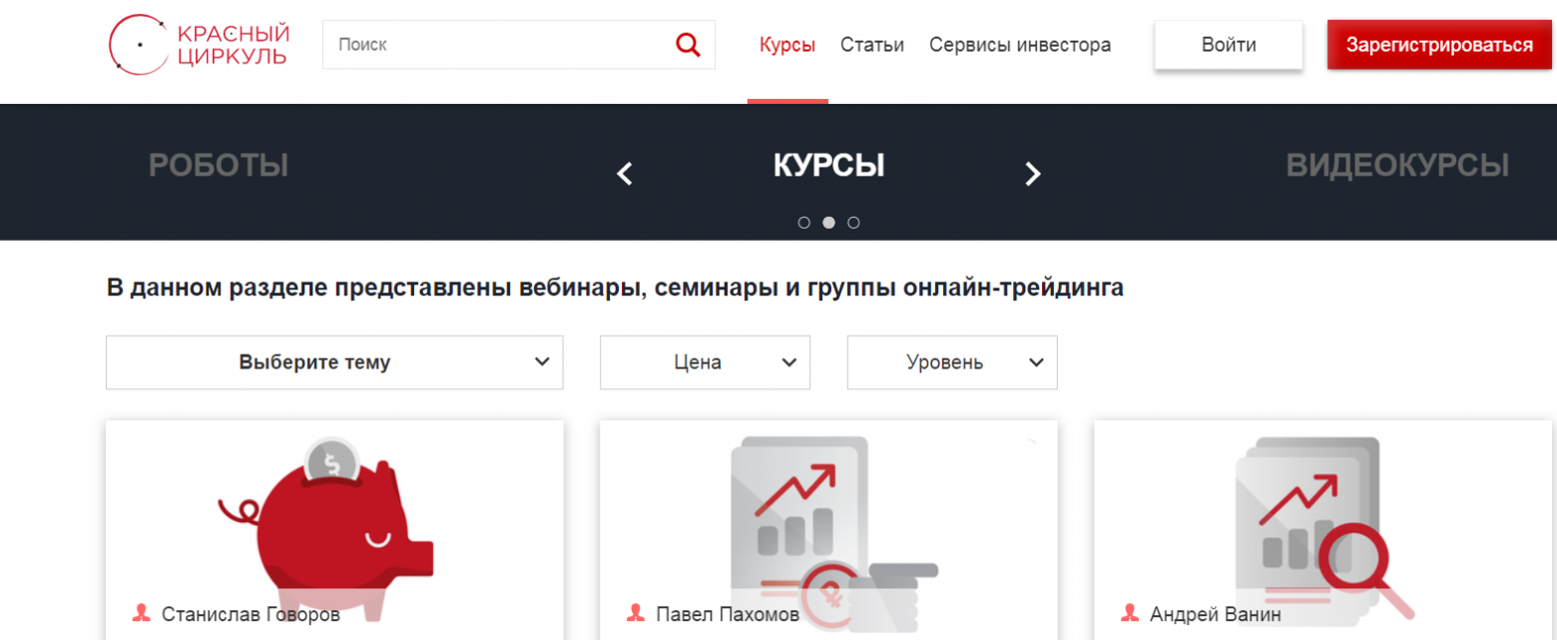Viewport: 1557px width, 640px height.
Task: Select the first carousel indicator dot
Action: pos(804,223)
